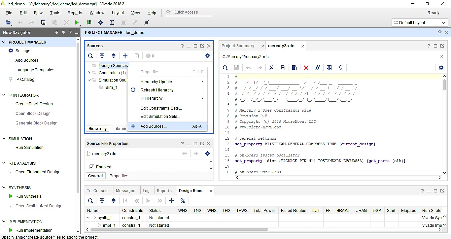The image size is (451, 239).
Task: Click Toggle column selection icon in editor
Action: pyautogui.click(x=329, y=68)
